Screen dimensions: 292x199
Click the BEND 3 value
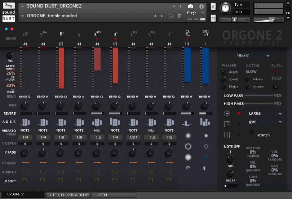[x=78, y=97]
